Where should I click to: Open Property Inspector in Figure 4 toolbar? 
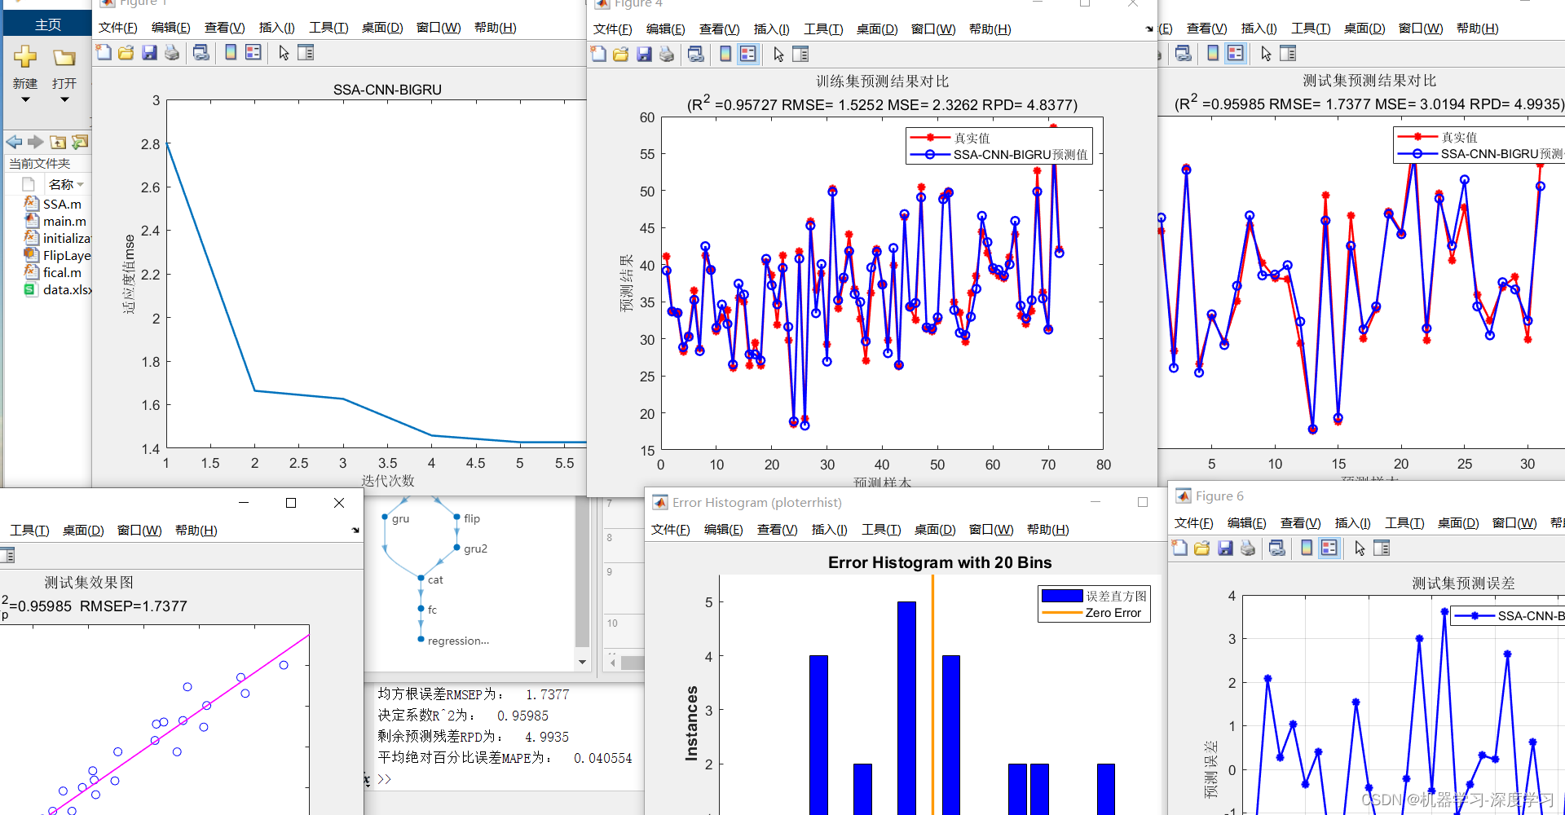point(800,55)
